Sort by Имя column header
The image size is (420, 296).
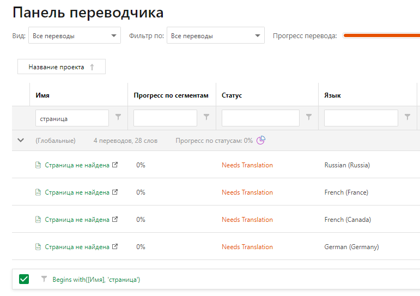pyautogui.click(x=43, y=95)
